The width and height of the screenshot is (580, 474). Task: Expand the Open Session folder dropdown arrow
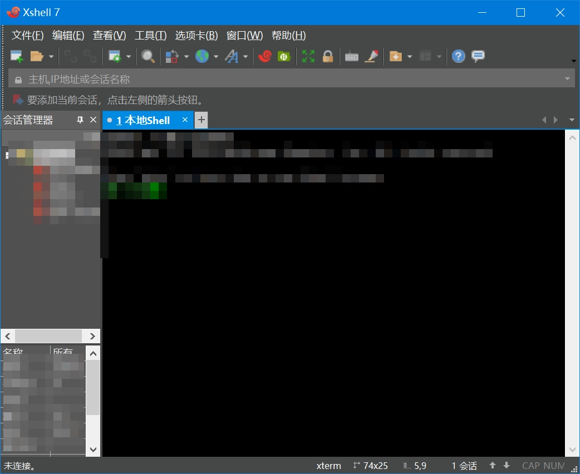coord(51,57)
